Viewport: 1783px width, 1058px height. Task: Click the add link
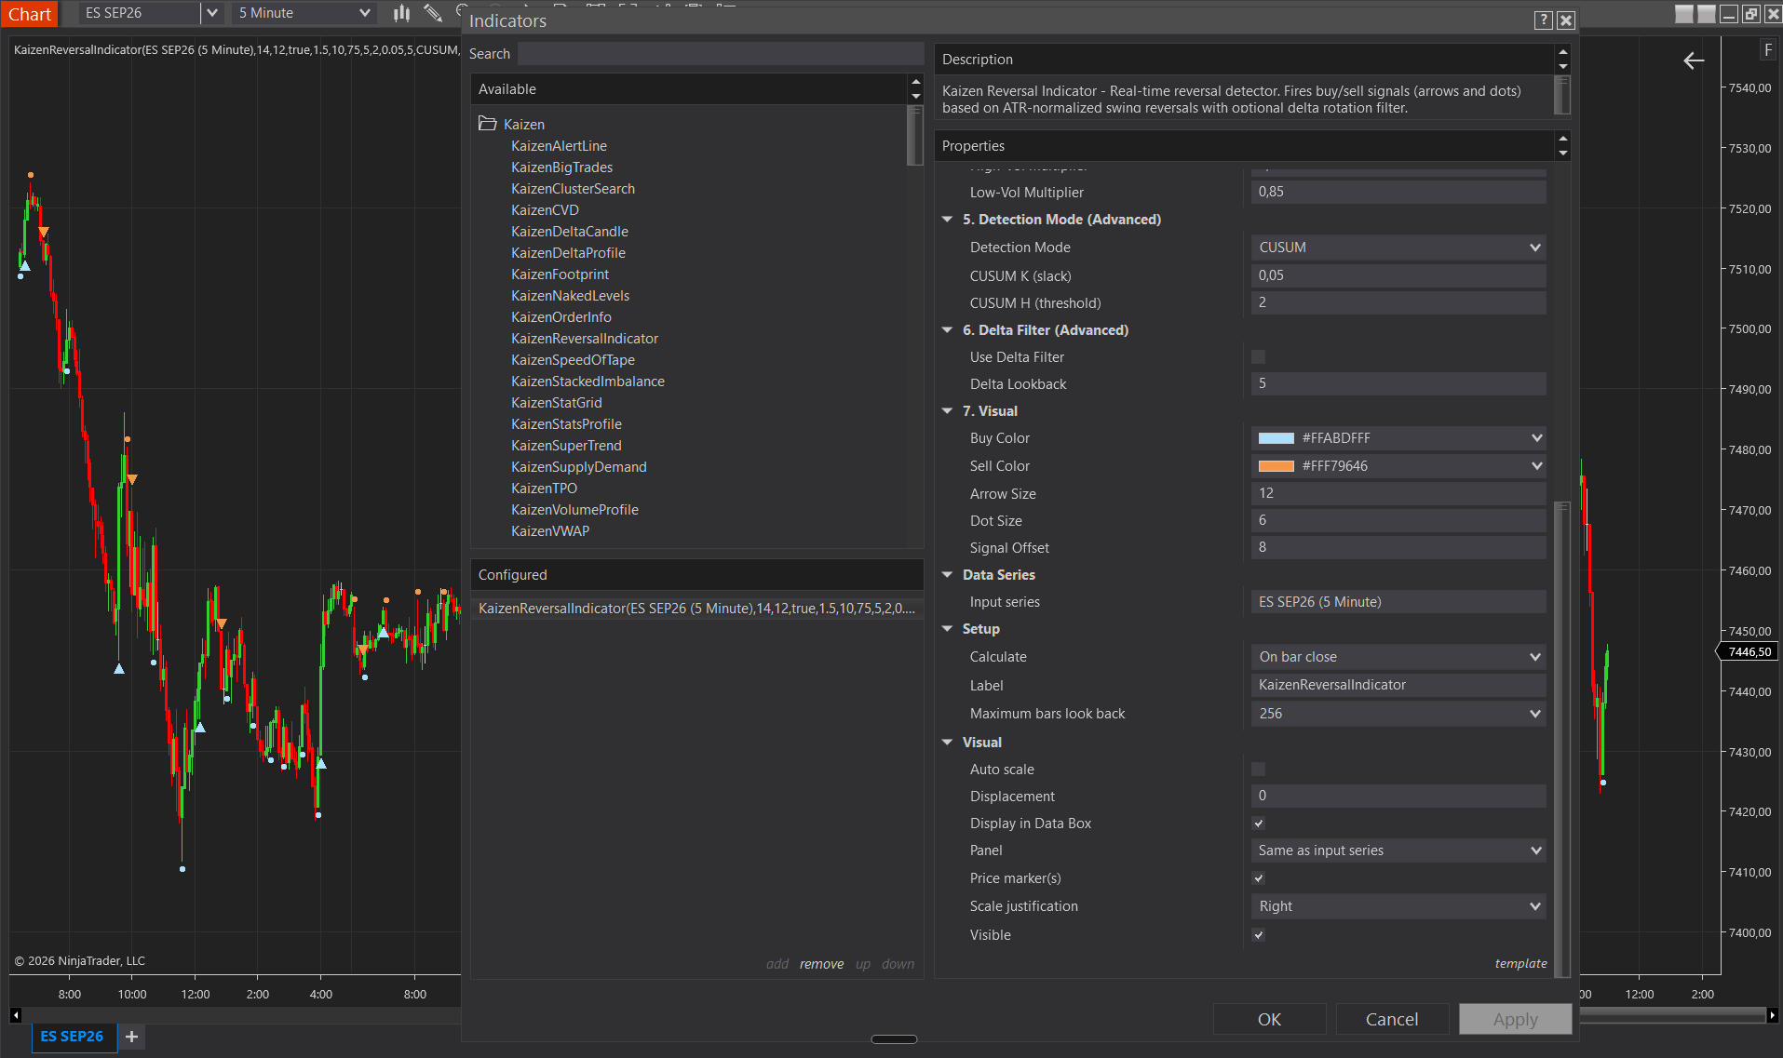click(x=777, y=964)
